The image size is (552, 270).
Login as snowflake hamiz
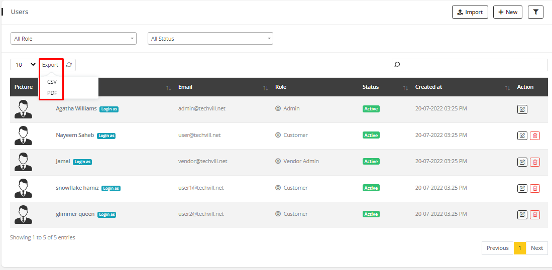coord(111,188)
